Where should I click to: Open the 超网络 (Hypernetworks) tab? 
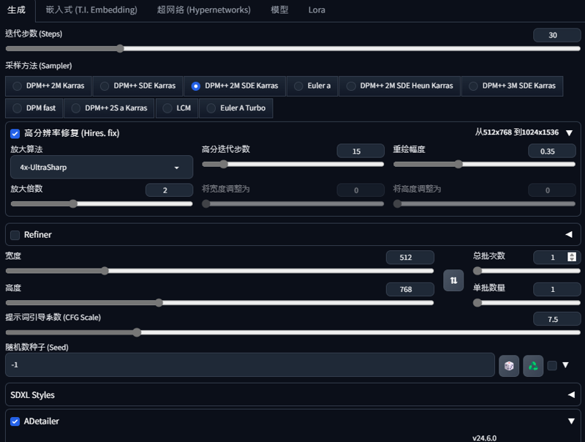(204, 10)
